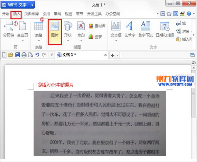Open the WPS 文字 application menu arrow
The width and height of the screenshot is (197, 162).
[x=32, y=5]
